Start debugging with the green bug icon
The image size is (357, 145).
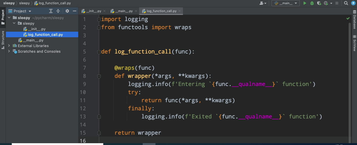pos(312,3)
